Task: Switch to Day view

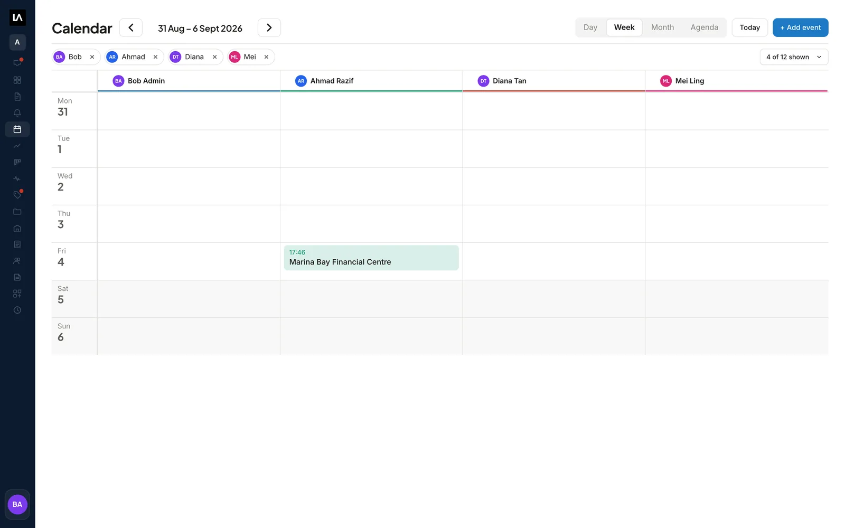Action: point(590,27)
